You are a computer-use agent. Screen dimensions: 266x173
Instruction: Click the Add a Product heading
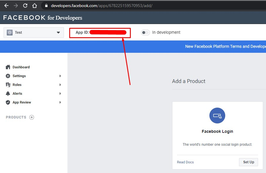[189, 81]
